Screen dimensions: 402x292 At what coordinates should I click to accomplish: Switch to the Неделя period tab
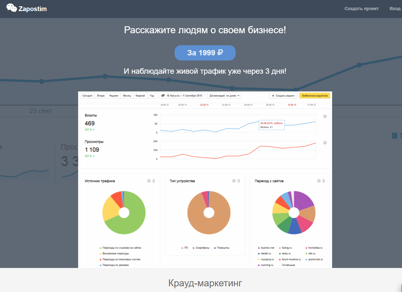point(114,96)
